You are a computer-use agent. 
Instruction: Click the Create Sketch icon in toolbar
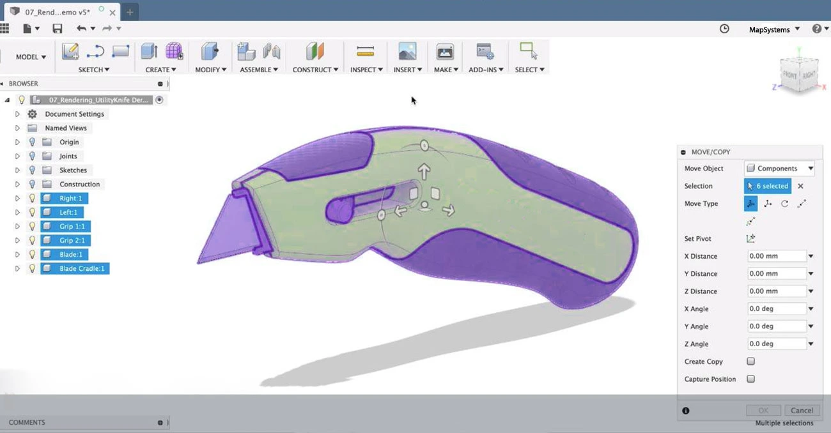pyautogui.click(x=70, y=52)
